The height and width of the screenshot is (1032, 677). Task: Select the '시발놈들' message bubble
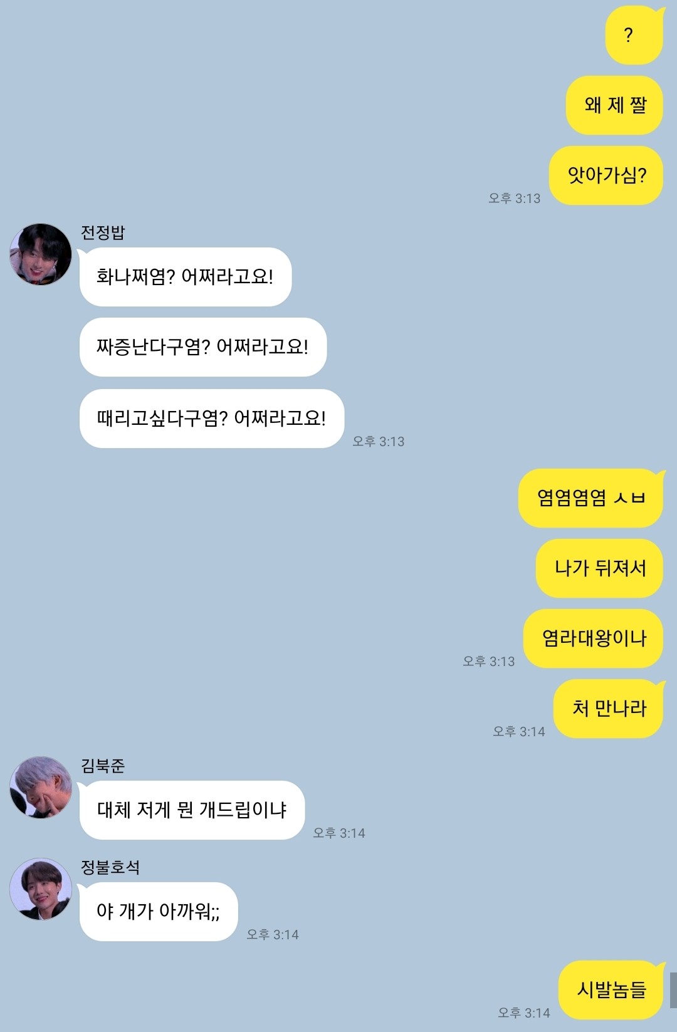611,990
